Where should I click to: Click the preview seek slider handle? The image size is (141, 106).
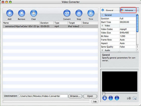(x=104, y=94)
